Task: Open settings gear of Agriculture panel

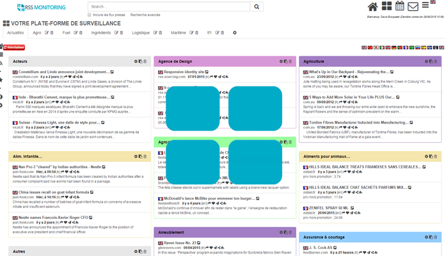Action: 426,61
